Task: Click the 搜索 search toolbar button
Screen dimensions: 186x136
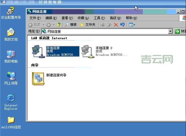Action: pos(71,25)
